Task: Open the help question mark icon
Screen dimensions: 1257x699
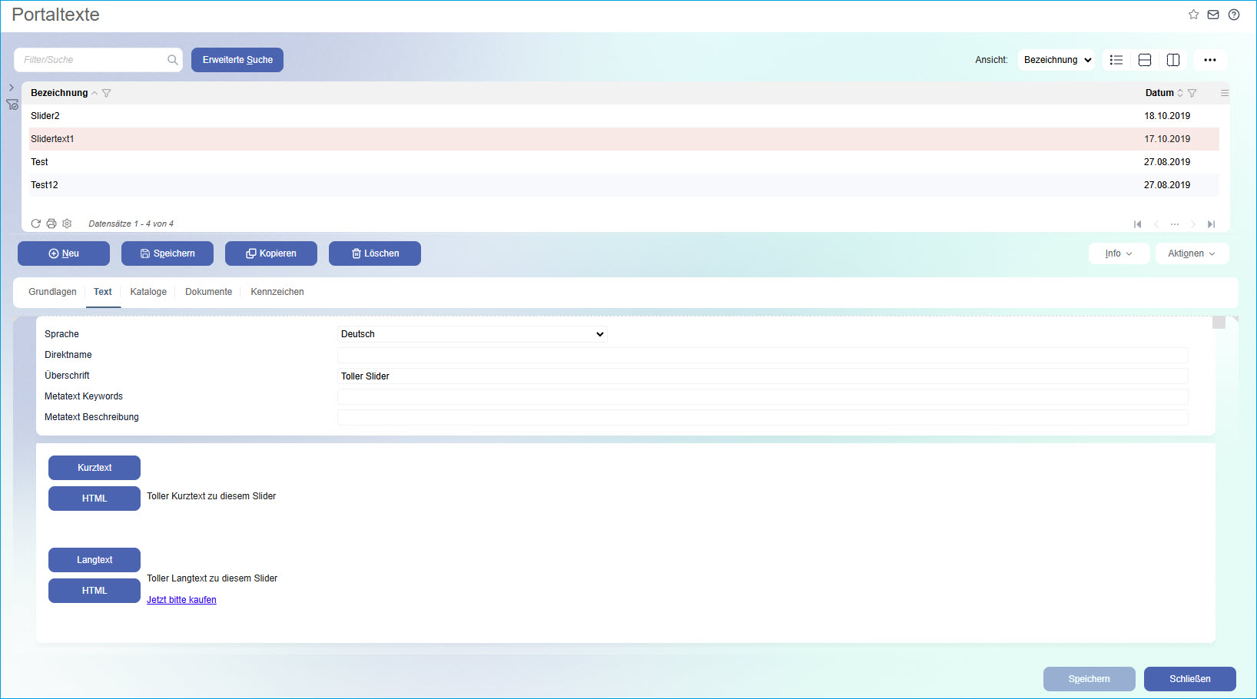Action: point(1234,15)
